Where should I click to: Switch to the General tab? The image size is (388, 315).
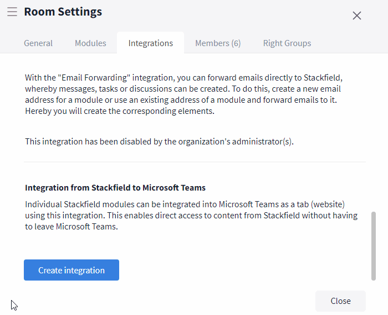[x=38, y=43]
